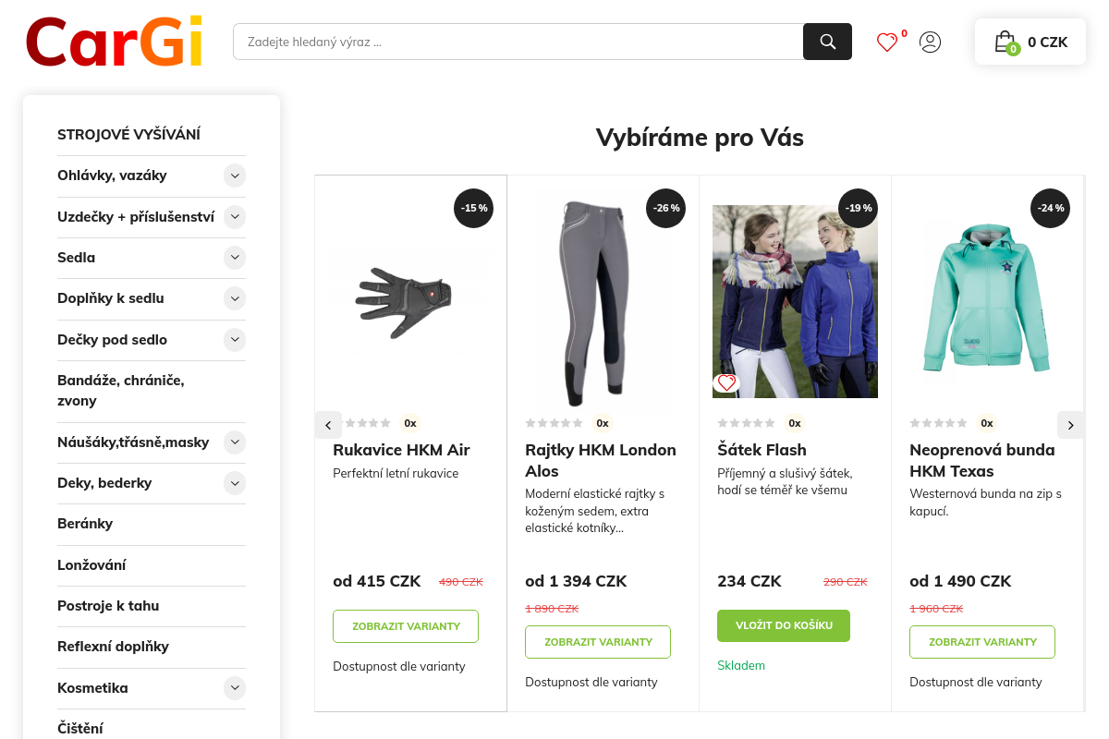Open the wishlist heart in header
1109x739 pixels.
pyautogui.click(x=887, y=42)
